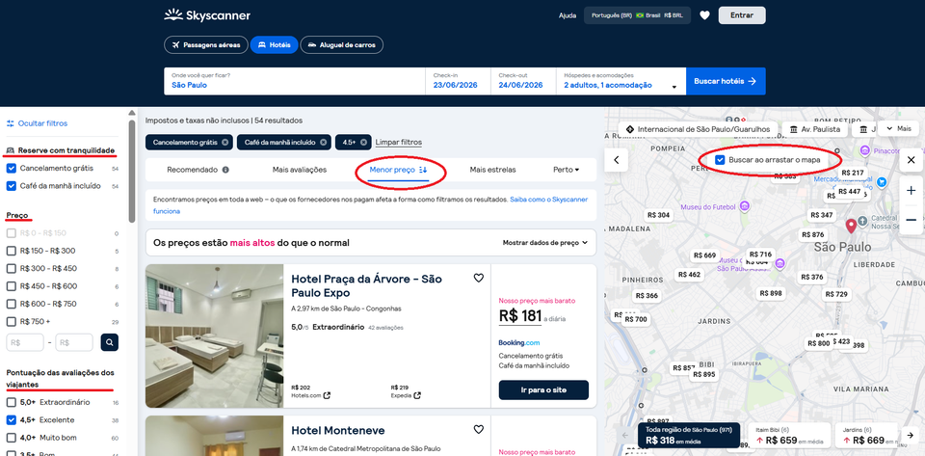The image size is (925, 456).
Task: Open Hotels.com external link icon
Action: [x=327, y=395]
